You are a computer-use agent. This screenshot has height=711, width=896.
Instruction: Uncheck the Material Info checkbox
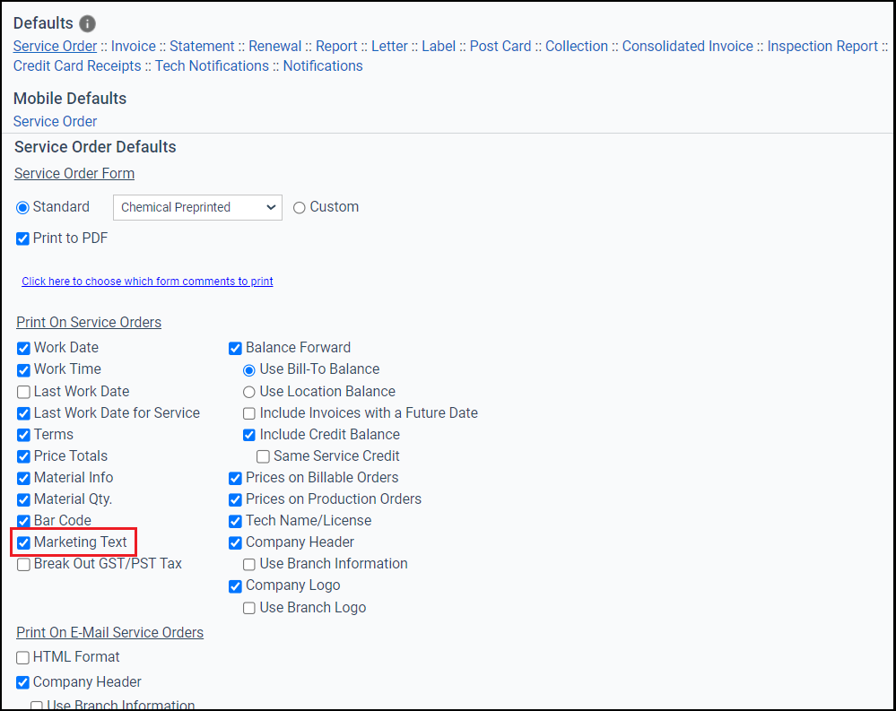pyautogui.click(x=23, y=478)
